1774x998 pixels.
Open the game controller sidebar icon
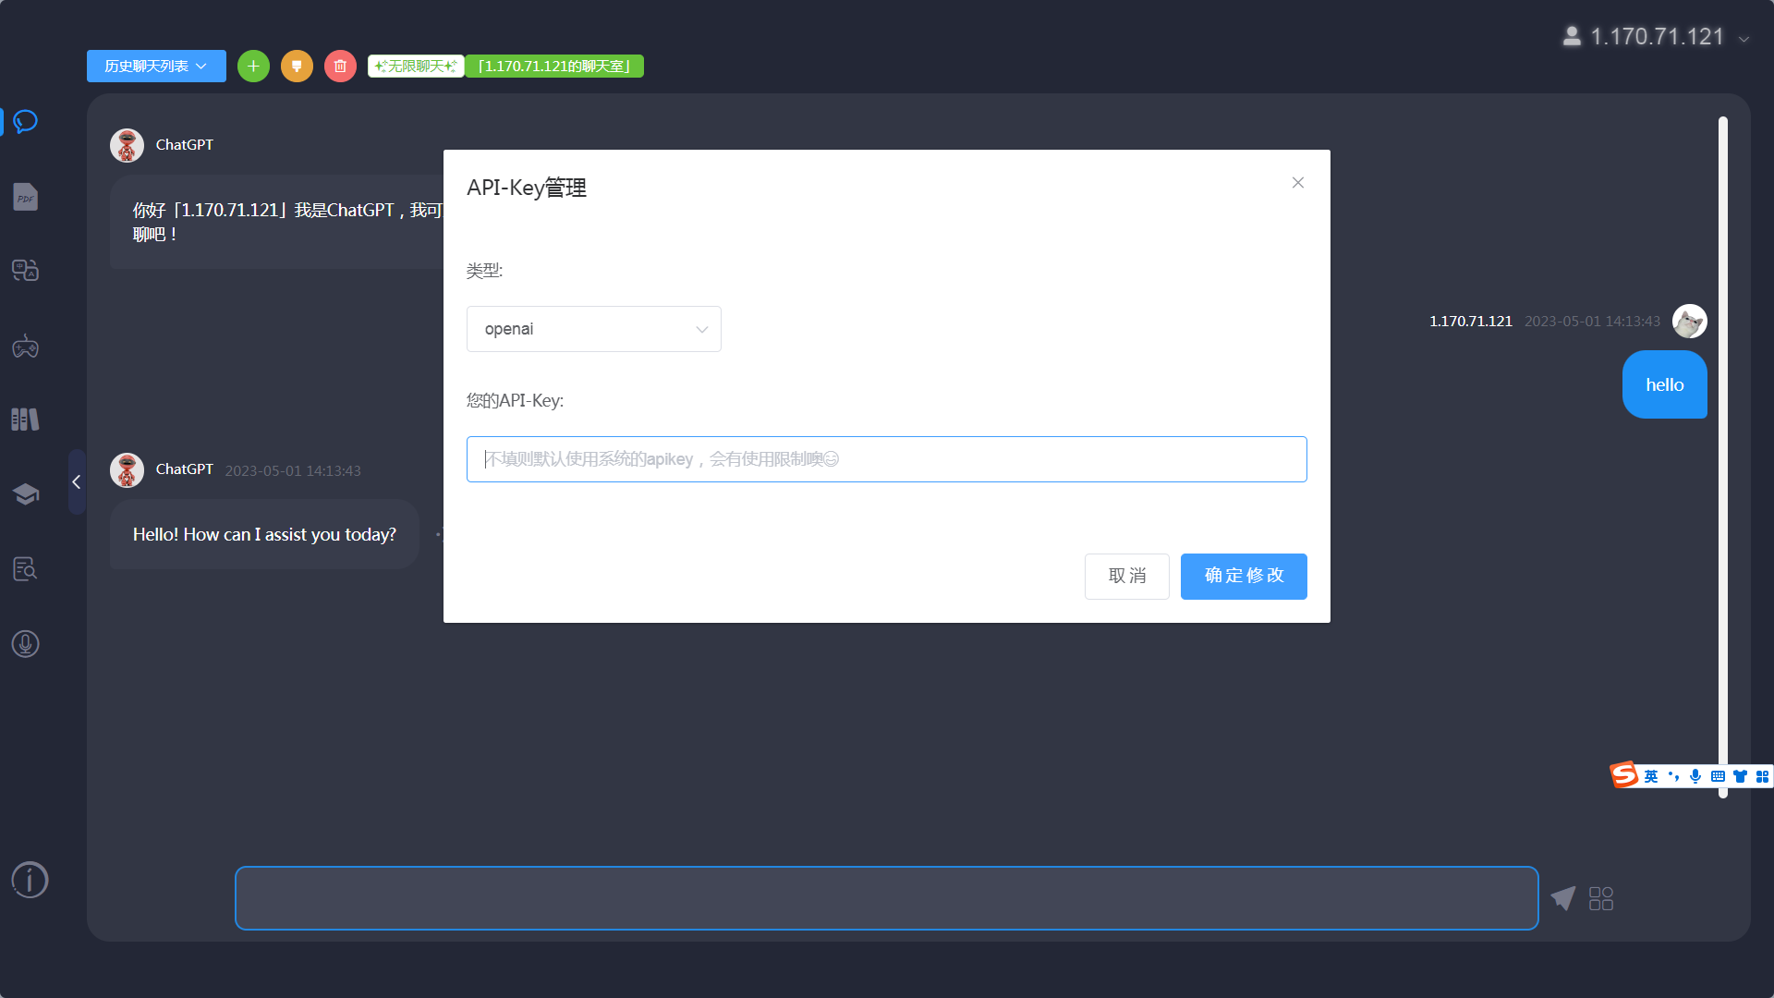point(26,347)
